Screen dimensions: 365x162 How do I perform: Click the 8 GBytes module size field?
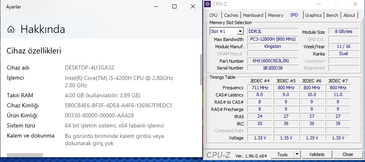344,31
